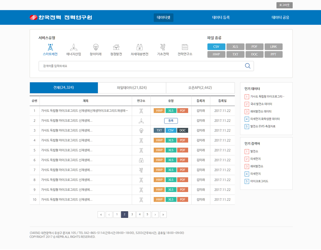Go to the next page arrow
Screen dimensions: 321x250
click(x=155, y=215)
